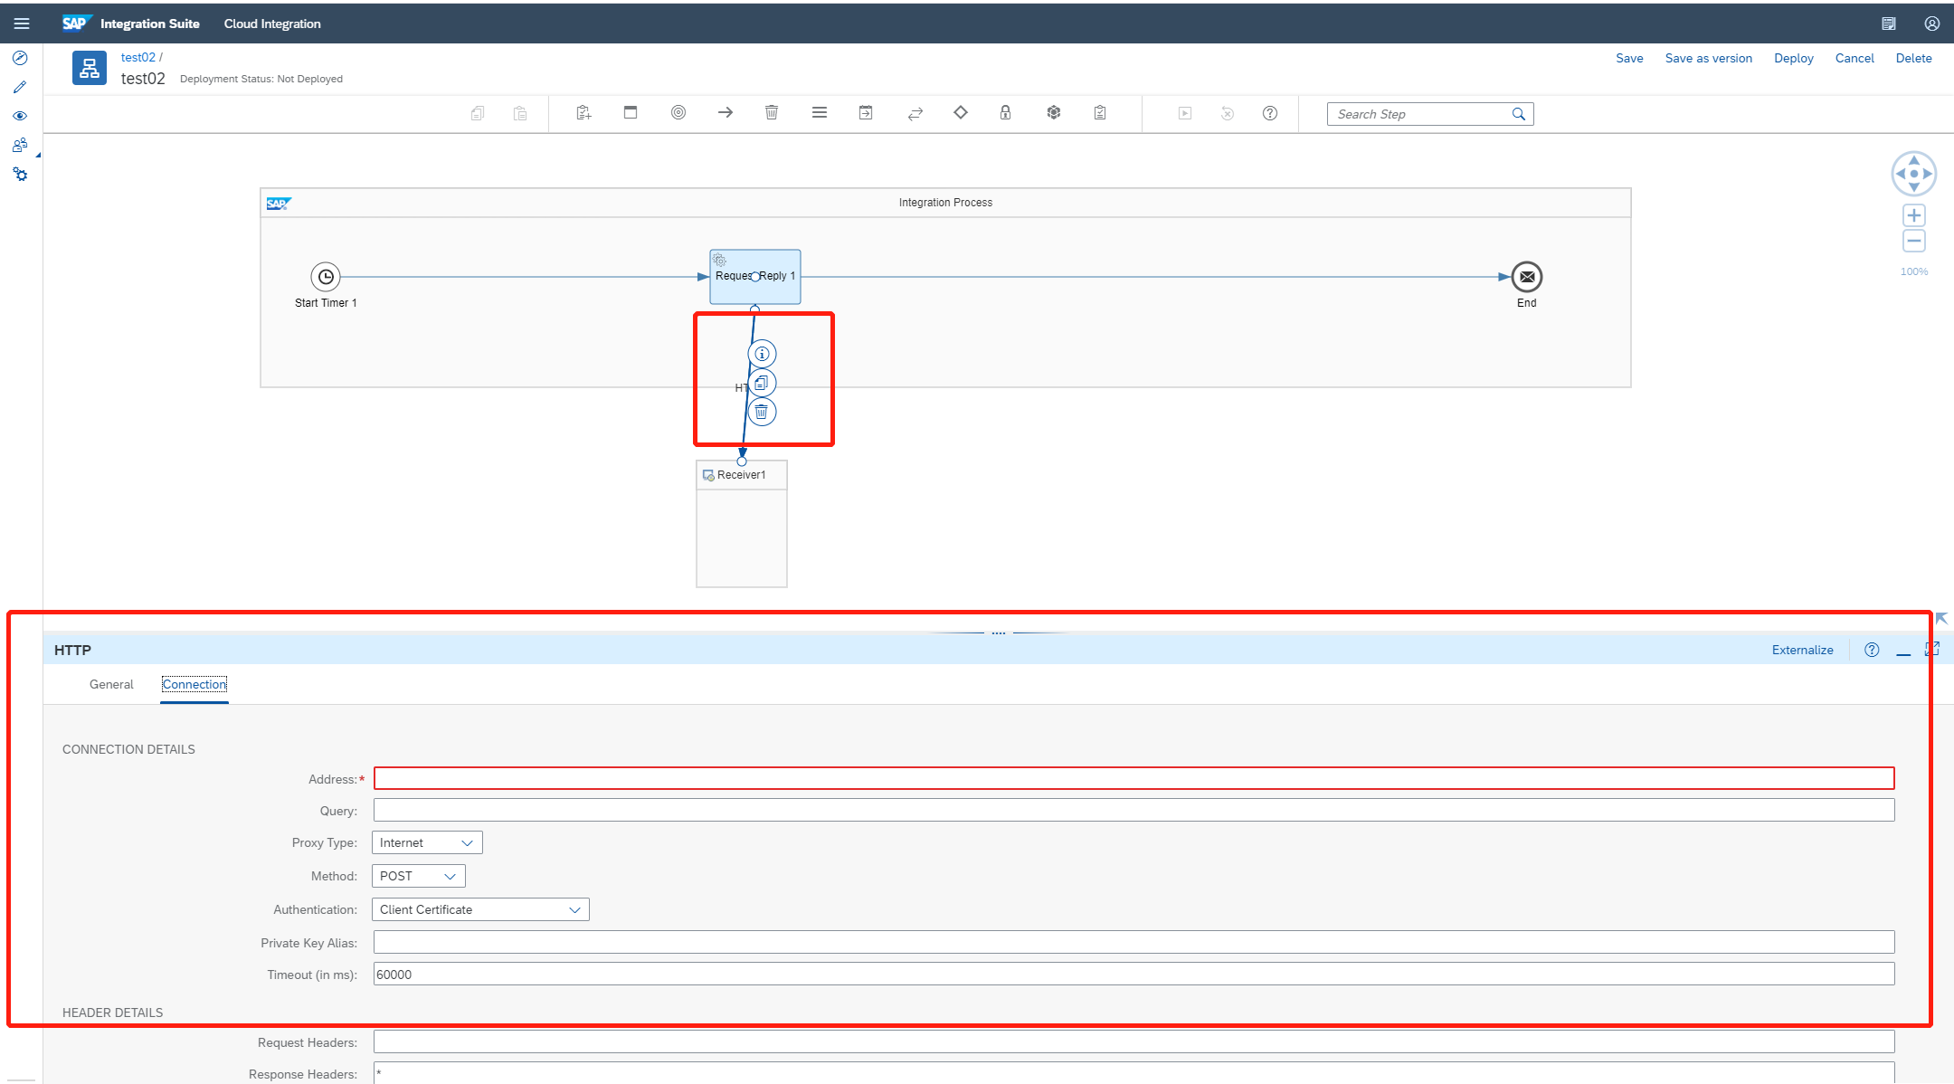Open the Monitor eye icon in sidebar
1954x1084 pixels.
pos(20,116)
